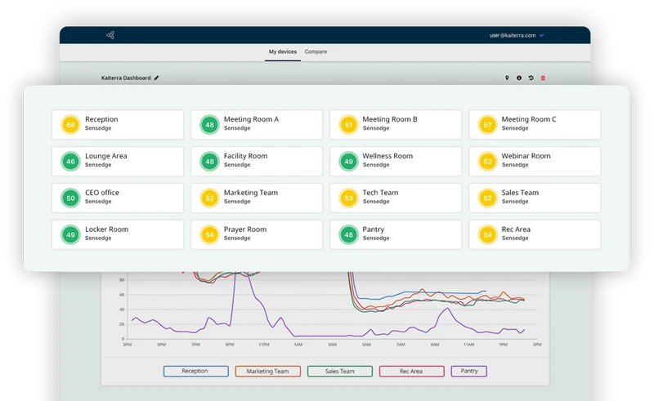This screenshot has width=654, height=401.
Task: Toggle the Reception series in chart legend
Action: 196,371
